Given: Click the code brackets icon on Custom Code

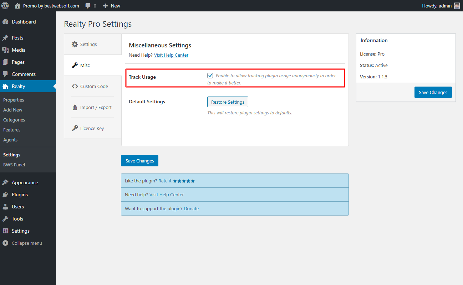Looking at the screenshot, I should click(x=75, y=87).
